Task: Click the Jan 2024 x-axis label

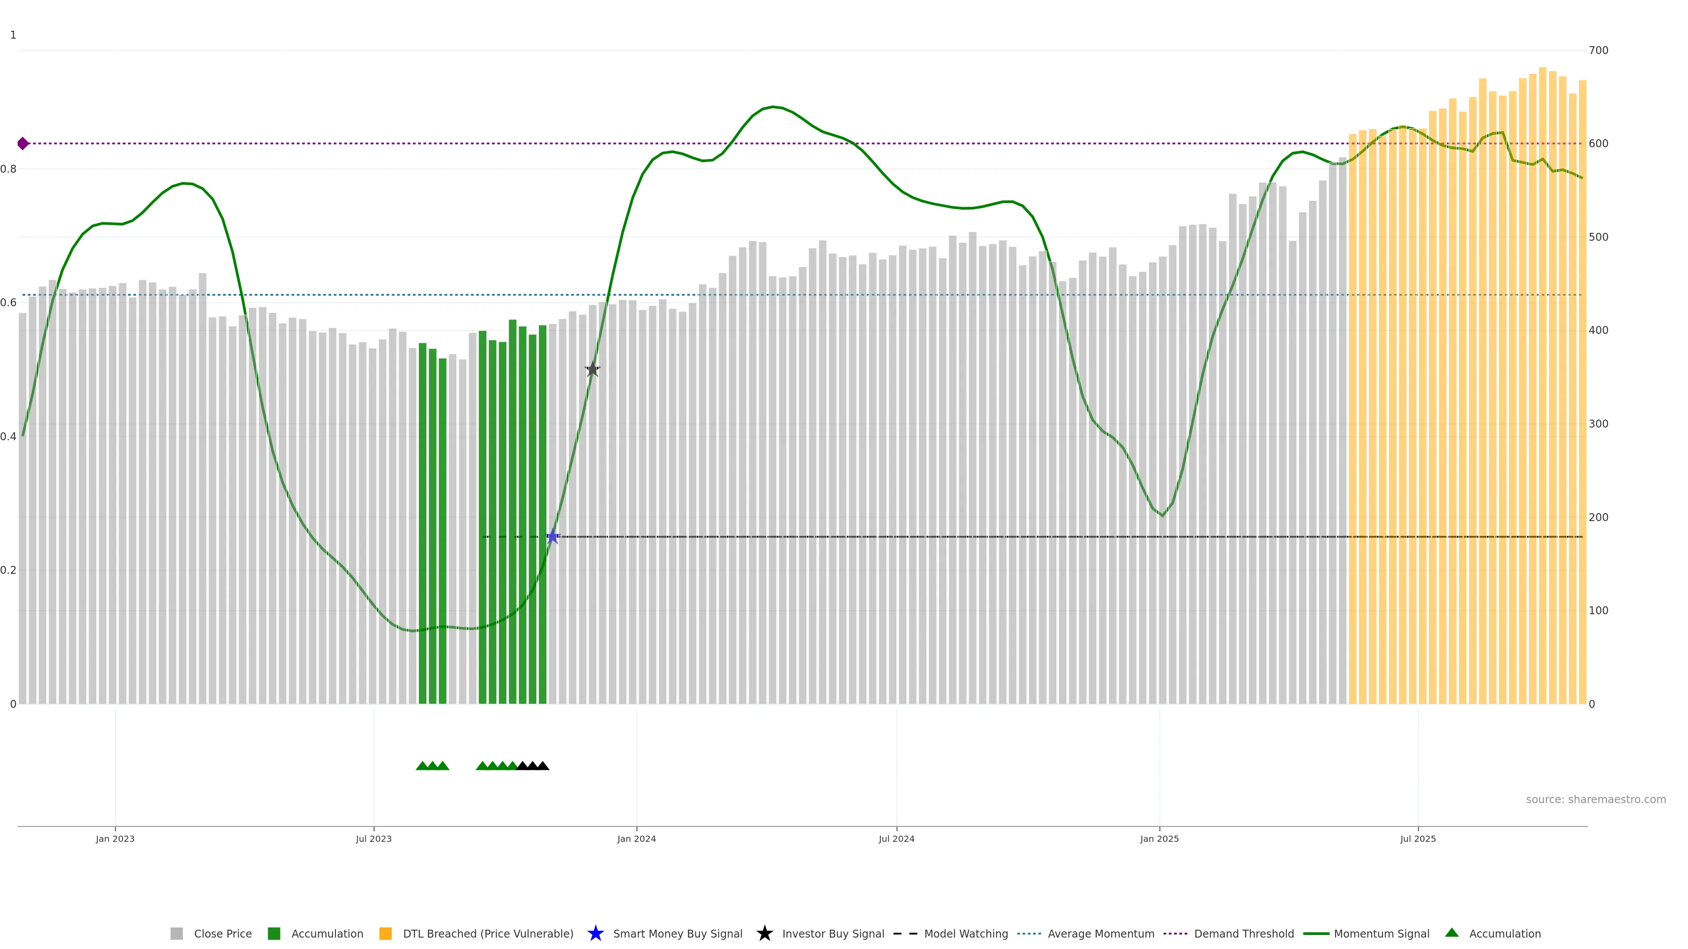Action: [636, 838]
